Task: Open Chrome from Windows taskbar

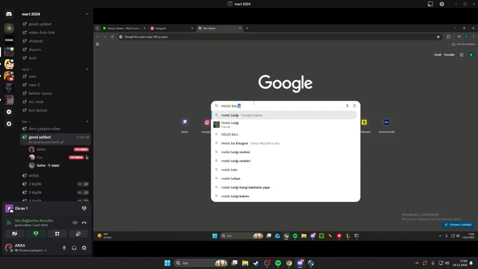Action: [289, 263]
